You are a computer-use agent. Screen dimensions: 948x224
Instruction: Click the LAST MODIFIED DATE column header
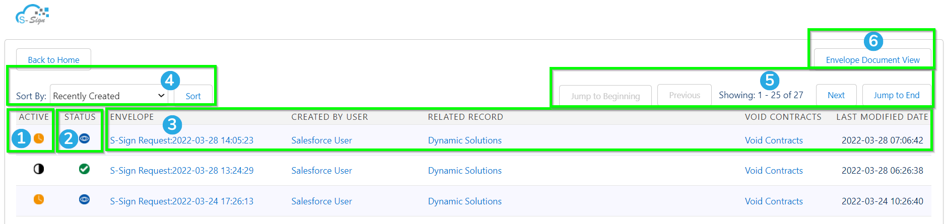[882, 117]
